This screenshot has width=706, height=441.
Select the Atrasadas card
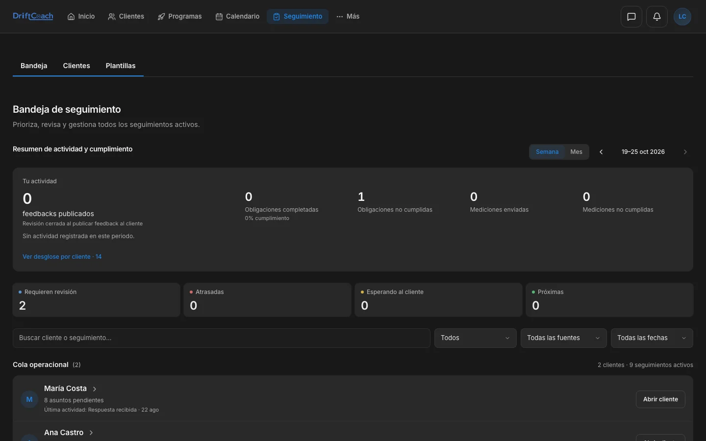tap(267, 300)
